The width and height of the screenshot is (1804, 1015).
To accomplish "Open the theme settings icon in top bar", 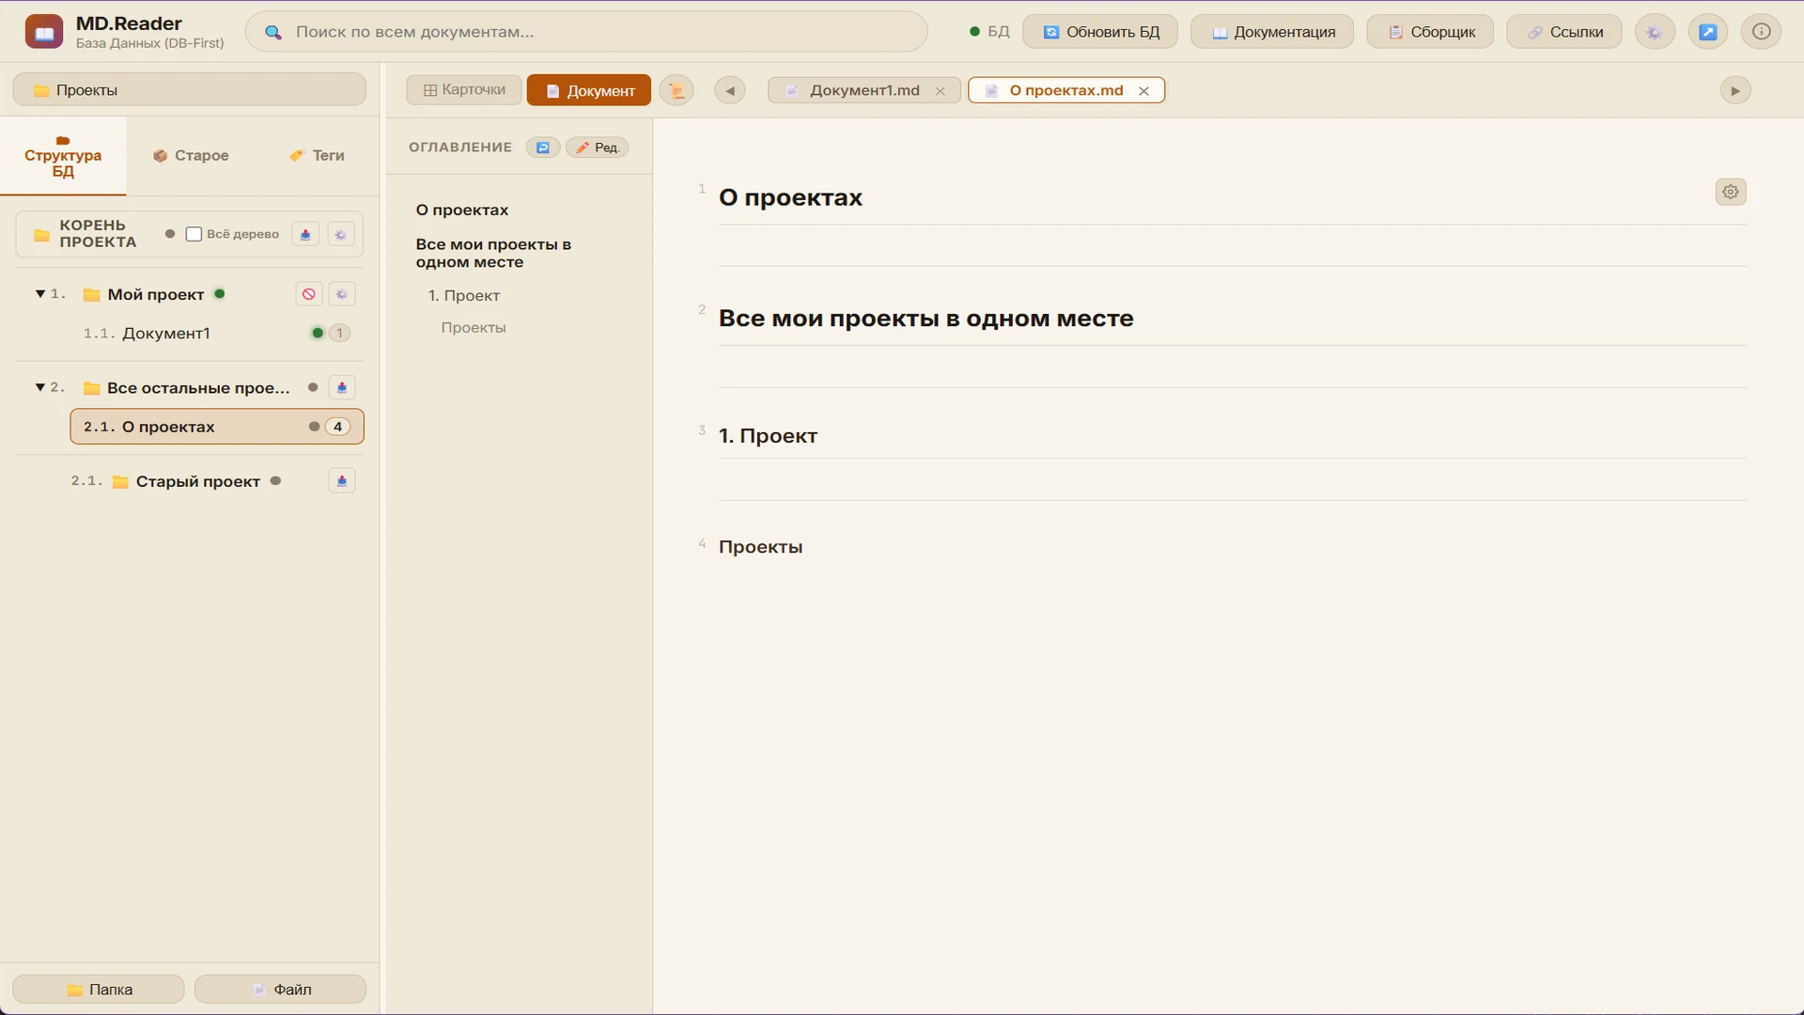I will 1655,32.
